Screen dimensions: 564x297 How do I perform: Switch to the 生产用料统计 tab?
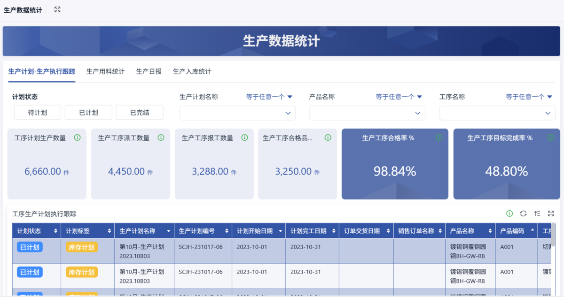105,72
